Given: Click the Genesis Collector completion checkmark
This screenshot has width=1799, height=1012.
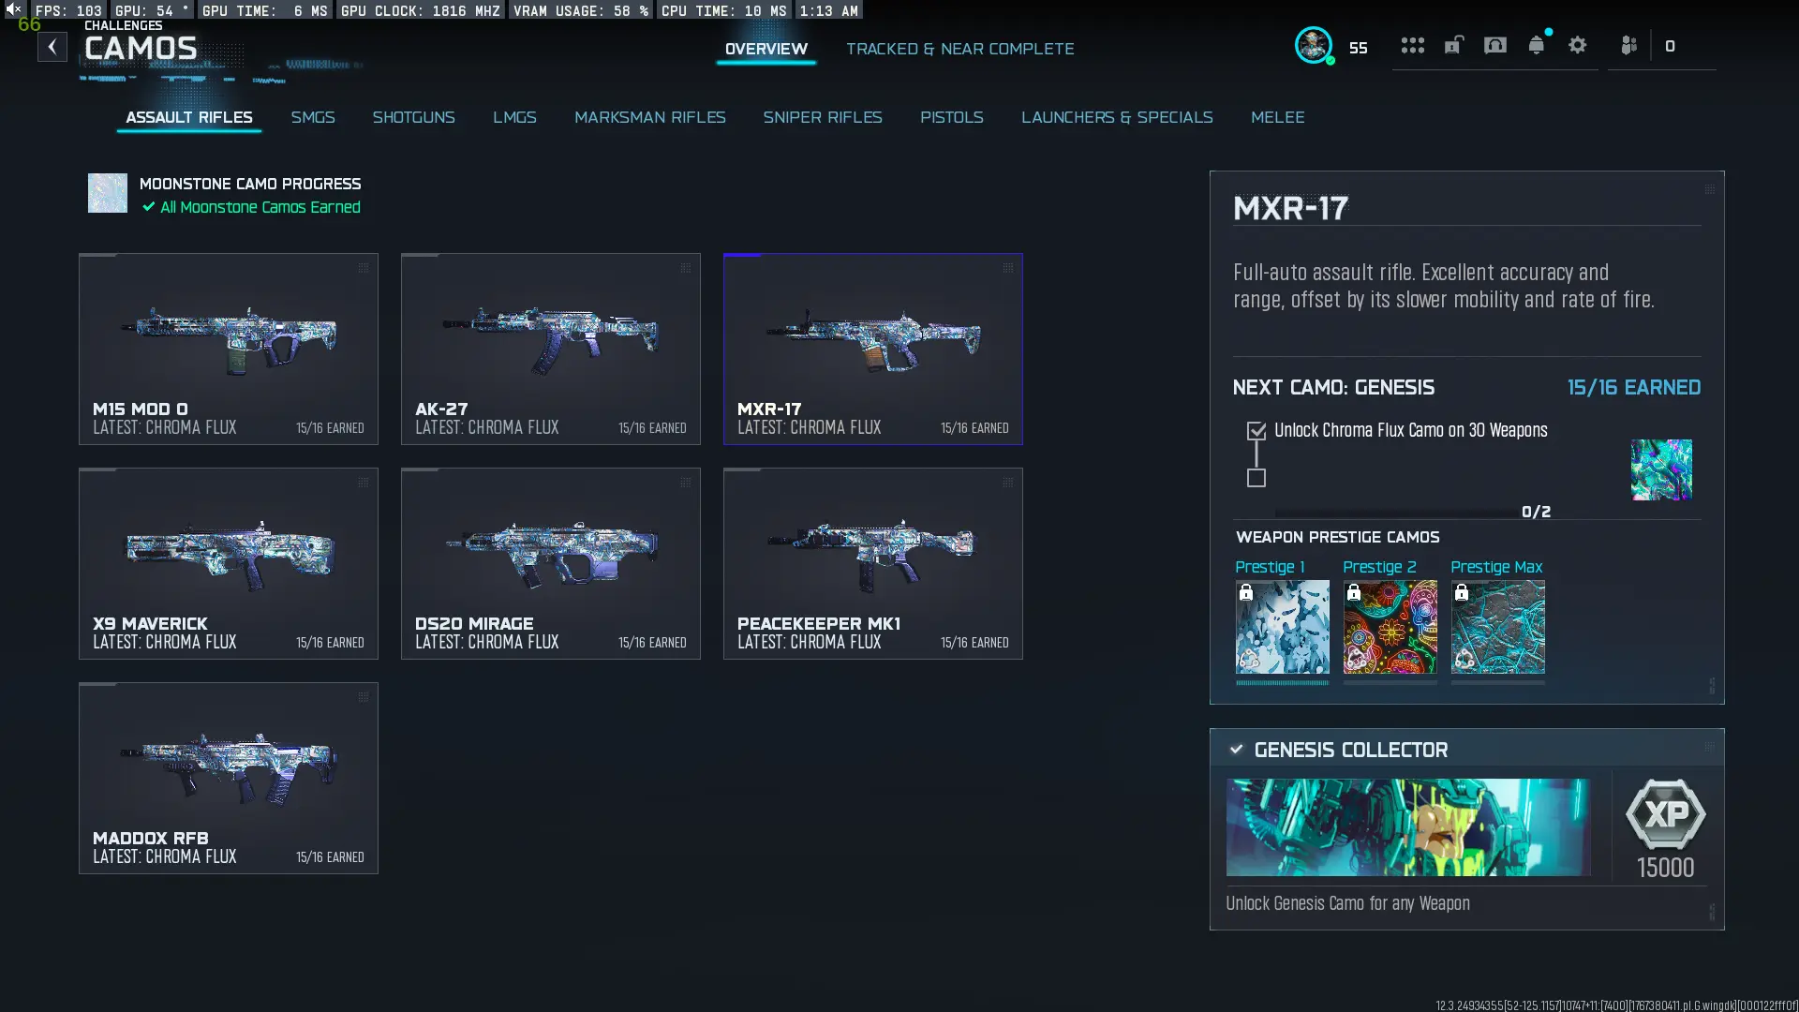Looking at the screenshot, I should [x=1236, y=749].
